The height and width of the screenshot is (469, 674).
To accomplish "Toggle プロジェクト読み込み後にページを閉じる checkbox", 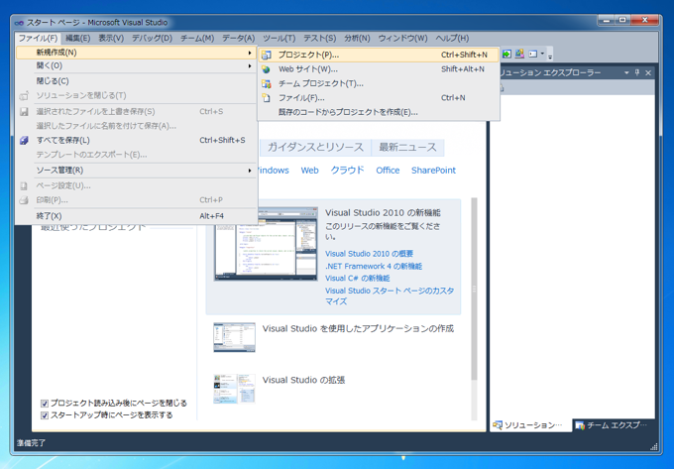I will (x=45, y=404).
